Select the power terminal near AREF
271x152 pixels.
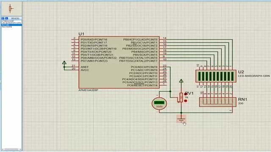tap(64, 63)
